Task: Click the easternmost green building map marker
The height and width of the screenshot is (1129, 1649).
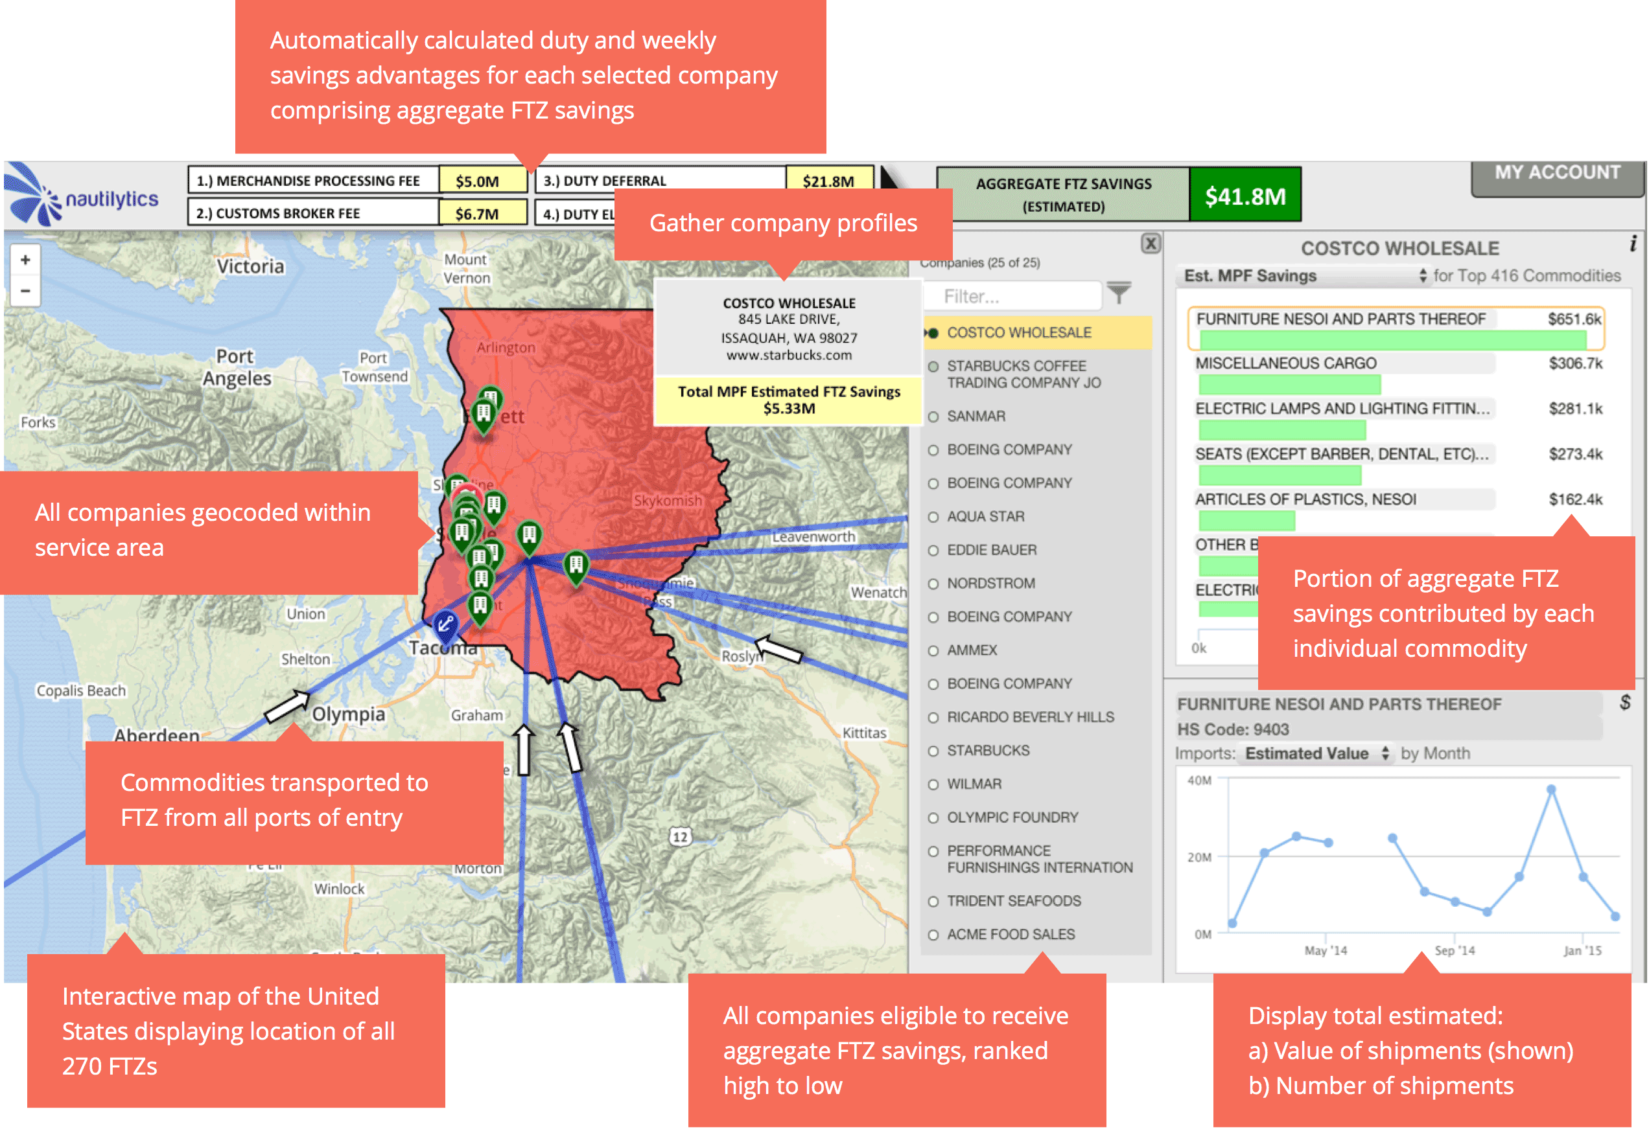Action: [x=576, y=567]
